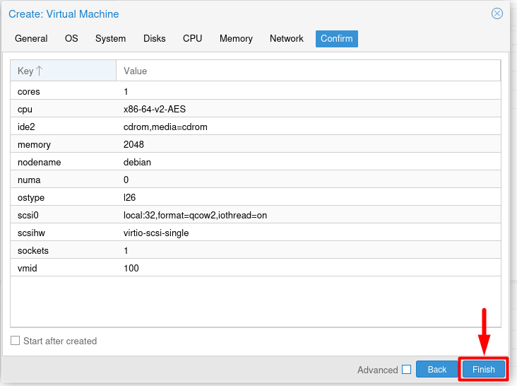
Task: Click Finish to create the VM
Action: (x=483, y=369)
